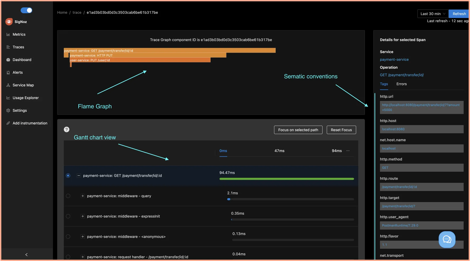The height and width of the screenshot is (261, 470).
Task: Click the localhost:8080 http.host value
Action: pyautogui.click(x=422, y=129)
